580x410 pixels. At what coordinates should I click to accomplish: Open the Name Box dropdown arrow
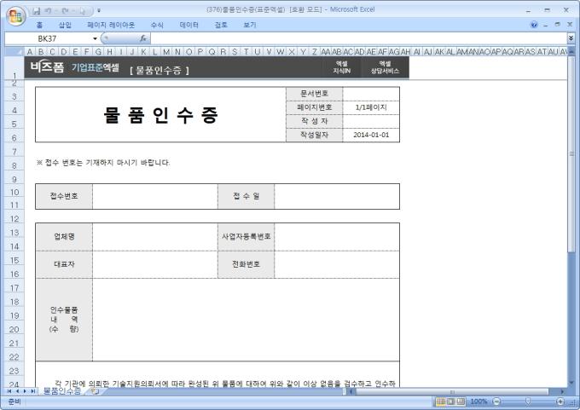click(x=95, y=38)
